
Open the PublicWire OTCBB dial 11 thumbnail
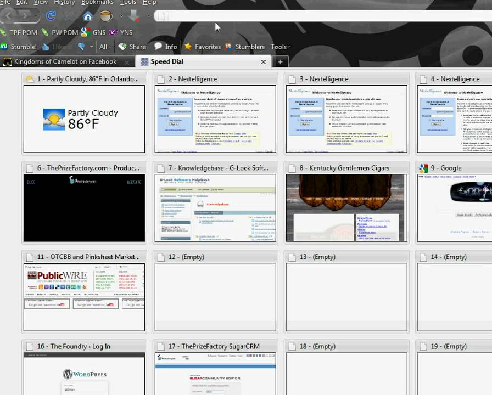click(84, 297)
